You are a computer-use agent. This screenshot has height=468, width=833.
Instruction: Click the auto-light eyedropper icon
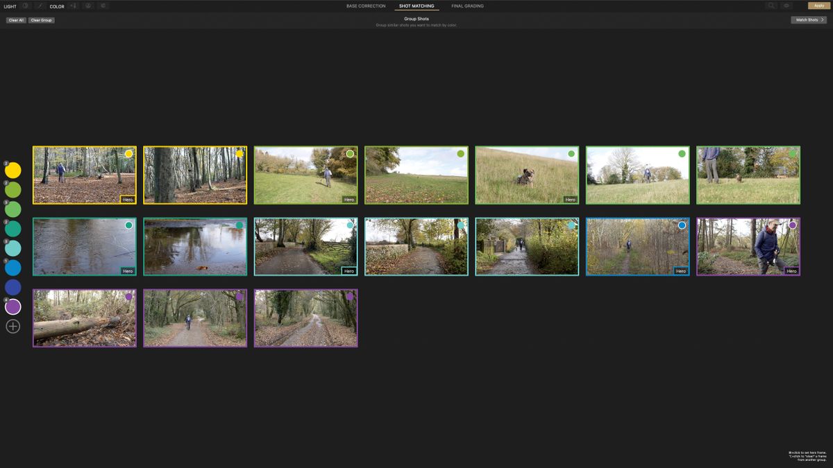point(40,6)
